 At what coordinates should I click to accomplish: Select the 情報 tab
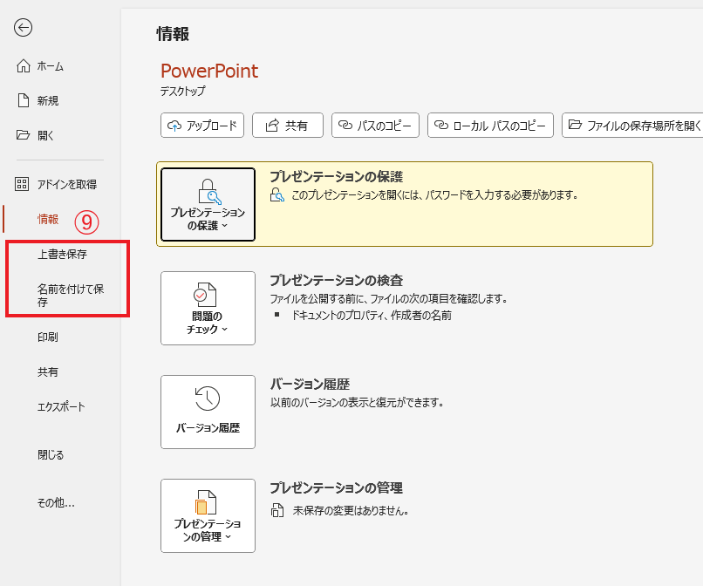48,219
